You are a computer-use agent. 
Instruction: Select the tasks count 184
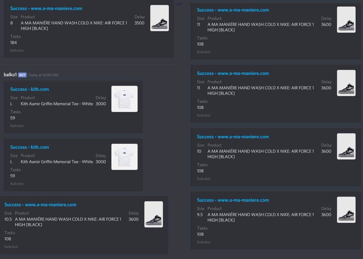(14, 43)
